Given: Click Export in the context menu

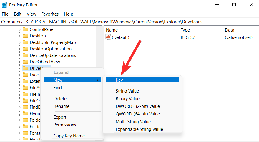Looking at the screenshot, I should (x=60, y=117).
